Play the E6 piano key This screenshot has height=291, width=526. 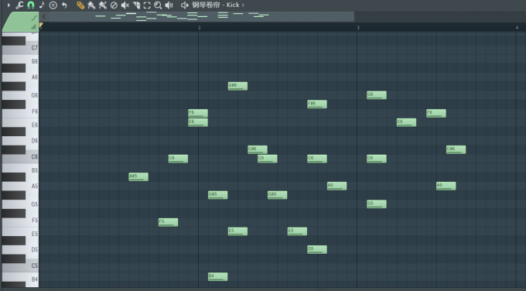[x=32, y=125]
